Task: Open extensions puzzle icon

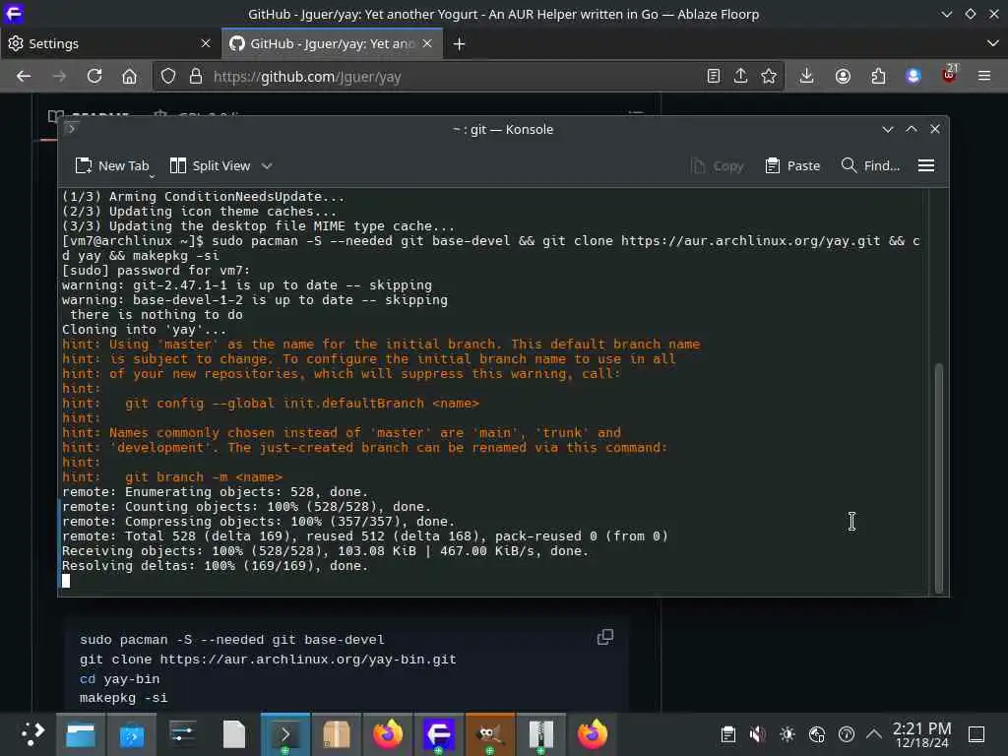Action: click(x=878, y=77)
